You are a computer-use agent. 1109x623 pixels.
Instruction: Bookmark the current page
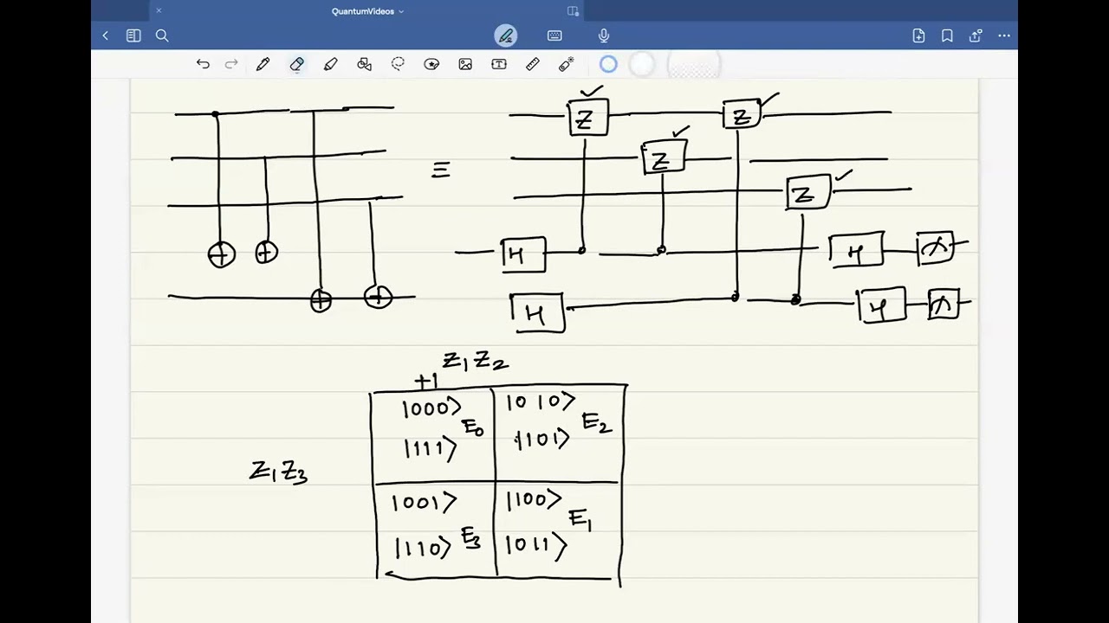(x=947, y=35)
